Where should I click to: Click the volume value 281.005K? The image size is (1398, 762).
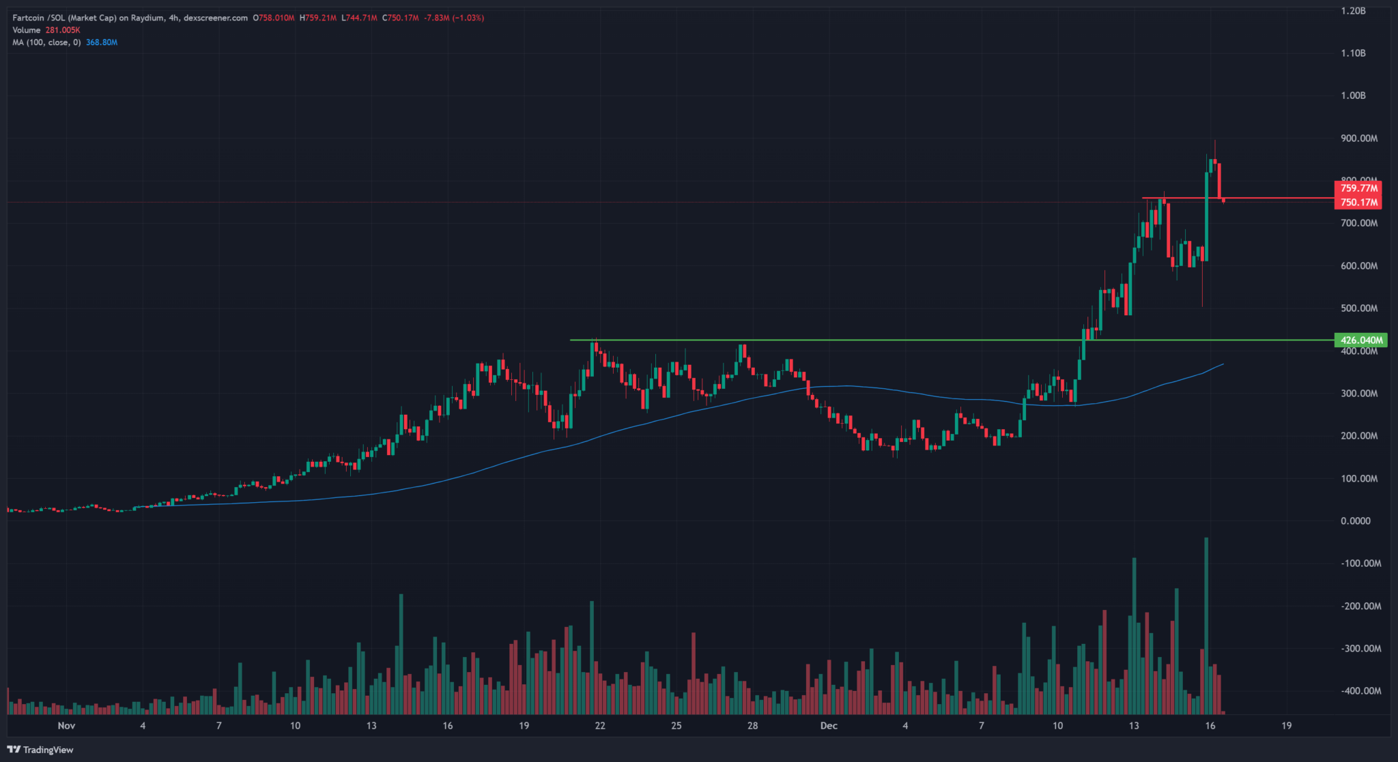coord(63,30)
